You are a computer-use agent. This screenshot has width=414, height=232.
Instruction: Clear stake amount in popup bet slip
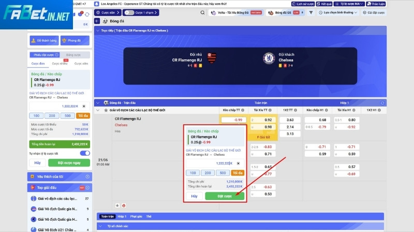(238, 163)
